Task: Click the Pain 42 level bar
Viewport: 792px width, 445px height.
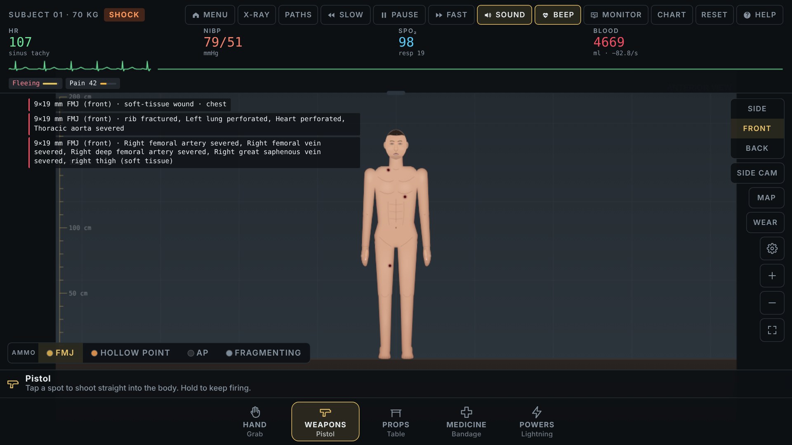Action: tap(93, 83)
